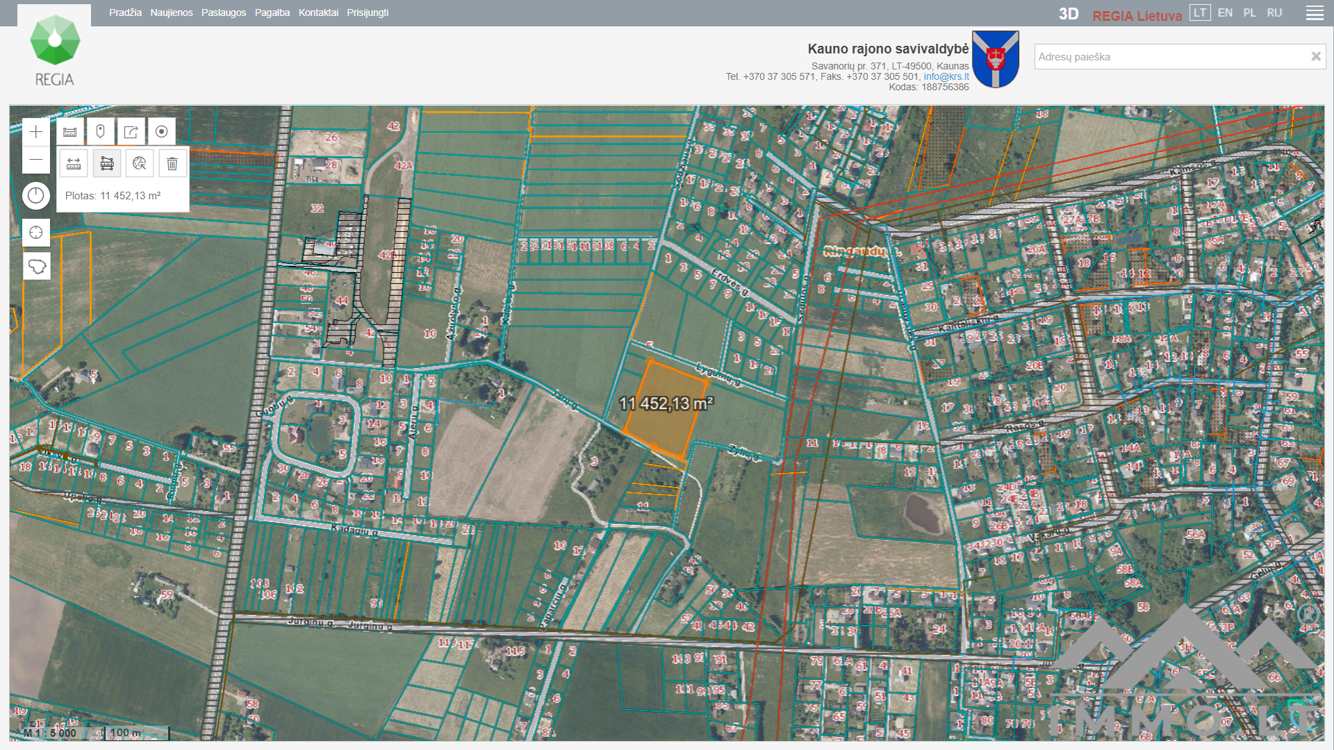Delete measurements with the trash icon
Viewport: 1334px width, 750px height.
(x=172, y=164)
